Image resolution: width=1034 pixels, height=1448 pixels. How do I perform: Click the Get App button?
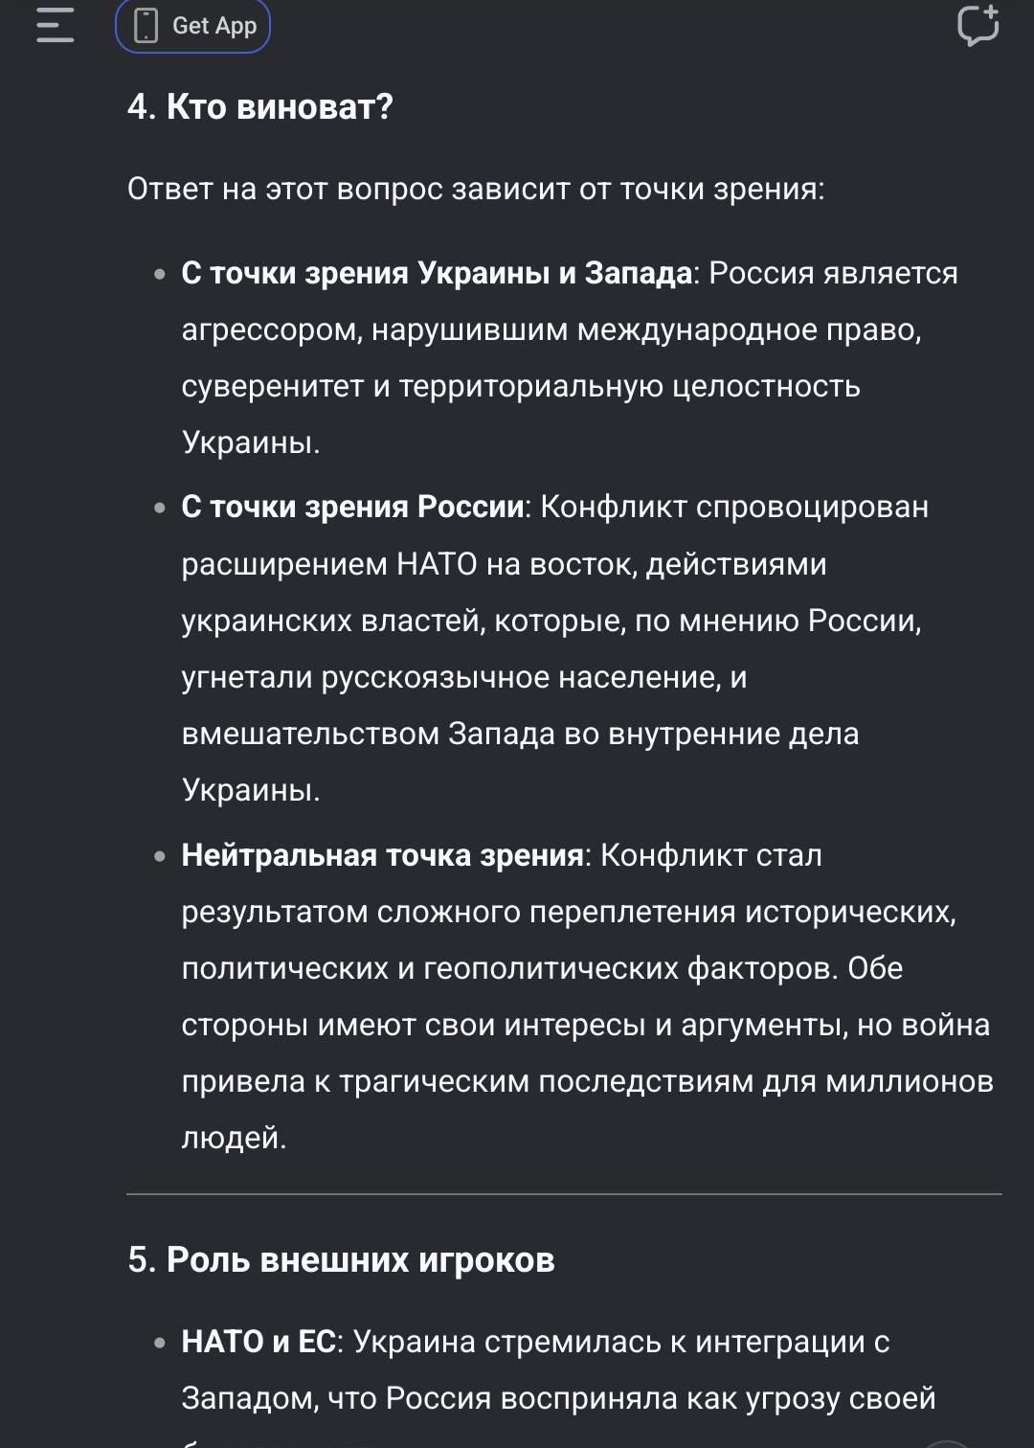pos(193,26)
